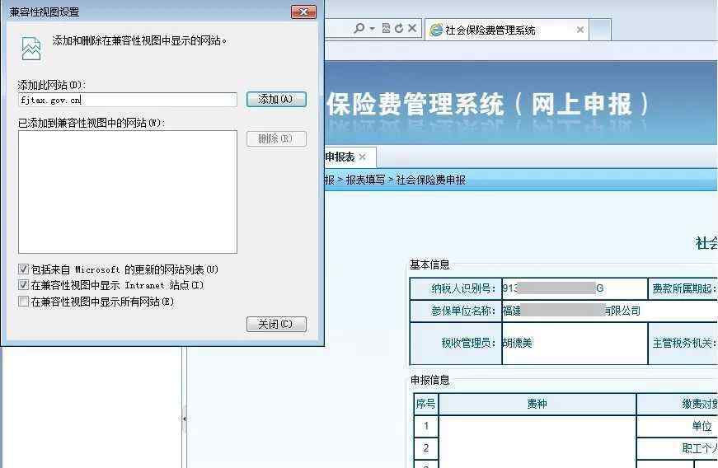Screen dimensions: 718x468
Task: Click the stop loading X icon
Action: [x=412, y=29]
